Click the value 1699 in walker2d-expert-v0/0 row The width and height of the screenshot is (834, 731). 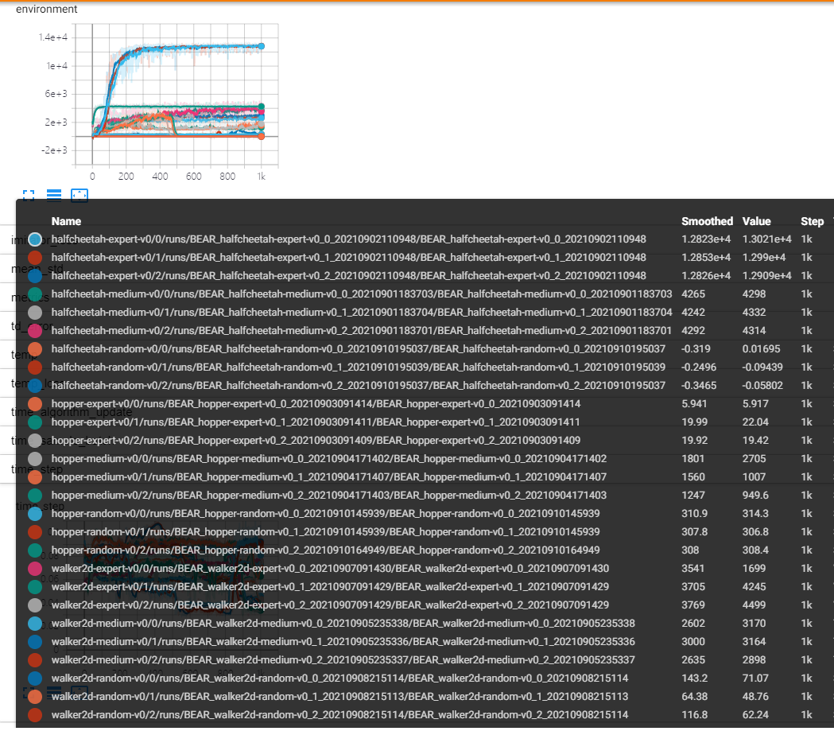(x=754, y=569)
